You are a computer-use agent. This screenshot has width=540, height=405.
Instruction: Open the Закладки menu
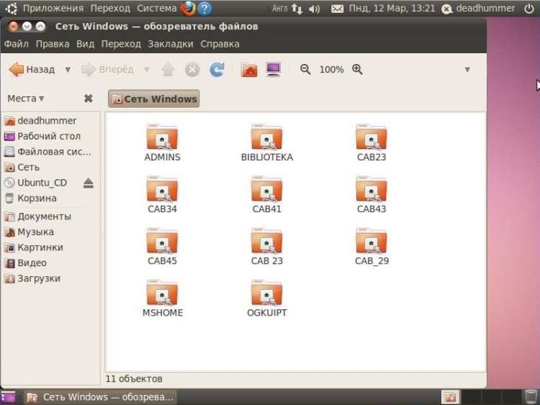171,44
